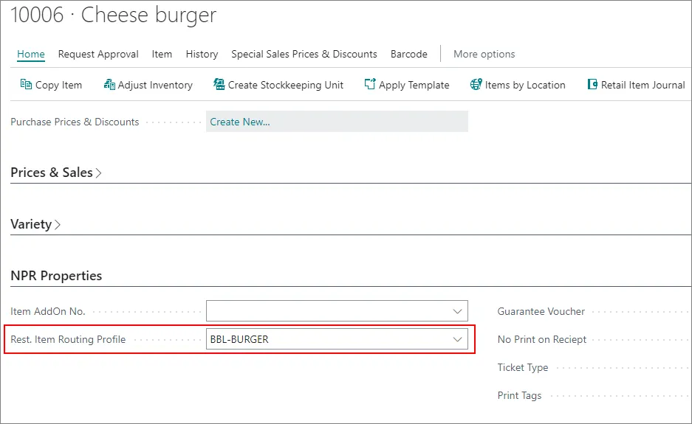Click the Items by Location label

[525, 85]
